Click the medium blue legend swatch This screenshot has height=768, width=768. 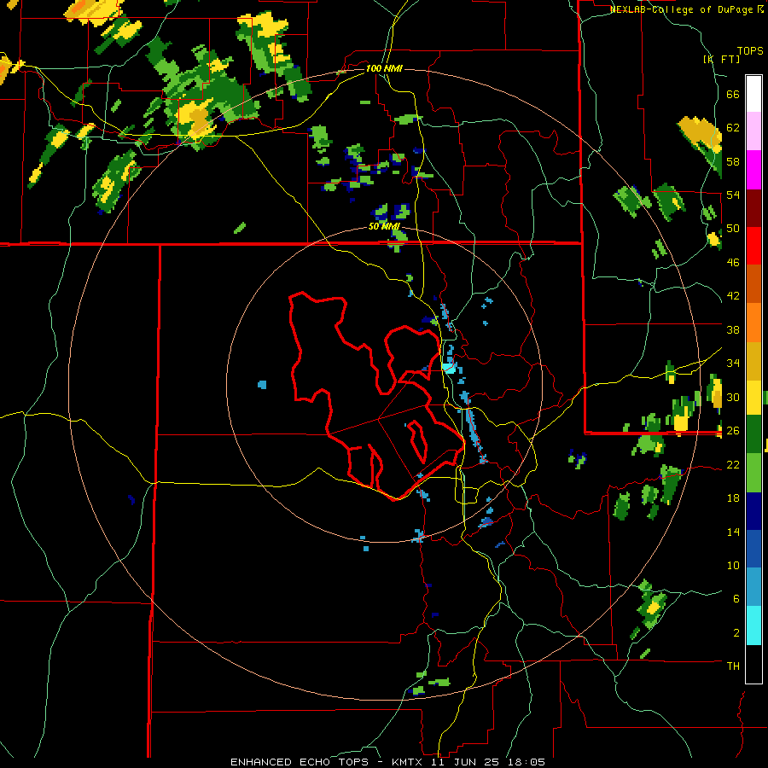point(753,549)
